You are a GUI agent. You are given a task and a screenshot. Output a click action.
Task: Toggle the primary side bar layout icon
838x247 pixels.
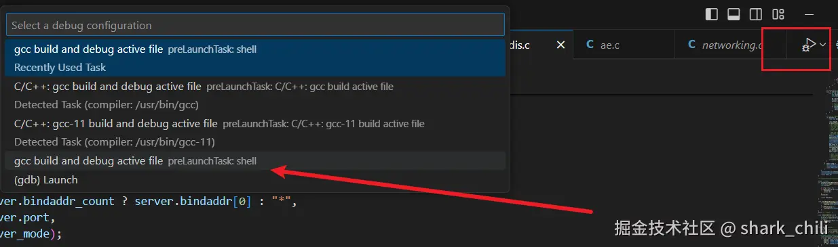point(712,14)
